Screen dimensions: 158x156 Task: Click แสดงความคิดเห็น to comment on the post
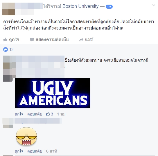pyautogui.click(x=52, y=39)
